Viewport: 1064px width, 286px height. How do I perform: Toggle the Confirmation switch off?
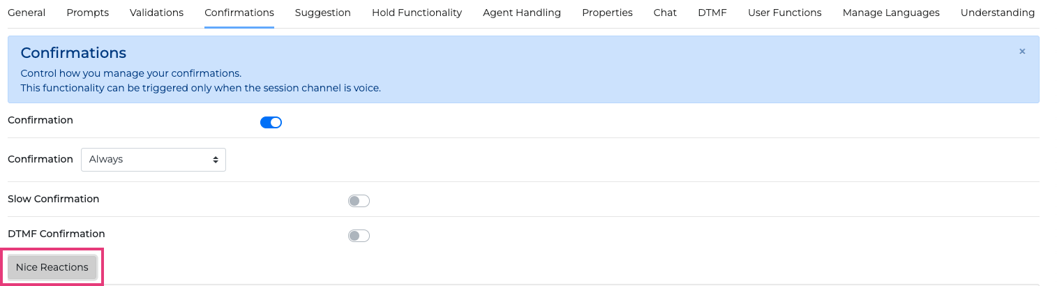click(271, 123)
